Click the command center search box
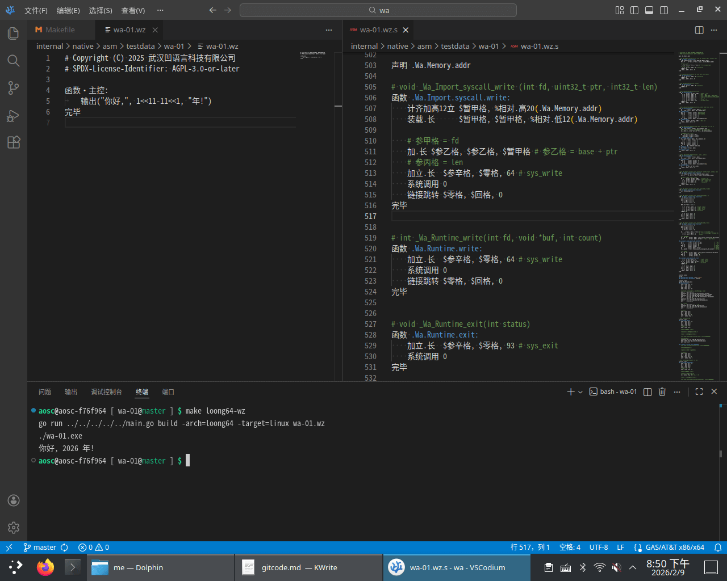Screen dimensions: 727x581 click(x=378, y=10)
